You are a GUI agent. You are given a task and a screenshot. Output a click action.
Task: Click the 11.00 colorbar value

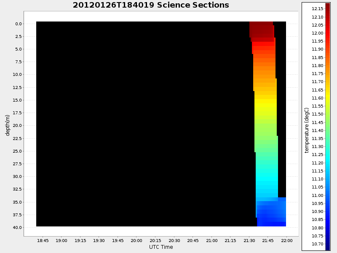(x=318, y=196)
